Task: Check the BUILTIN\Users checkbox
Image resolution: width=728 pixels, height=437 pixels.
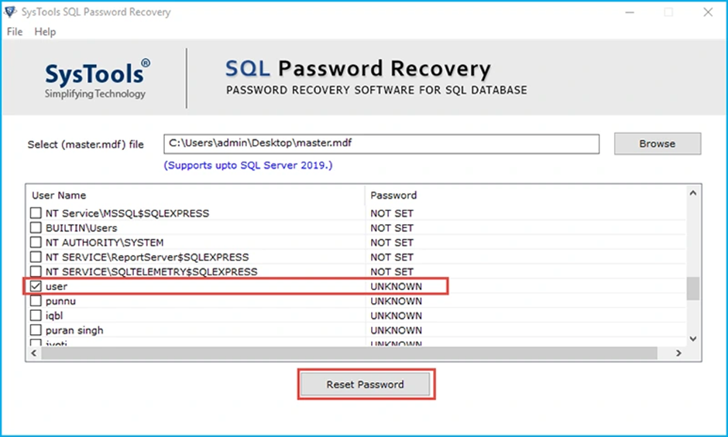Action: point(36,228)
